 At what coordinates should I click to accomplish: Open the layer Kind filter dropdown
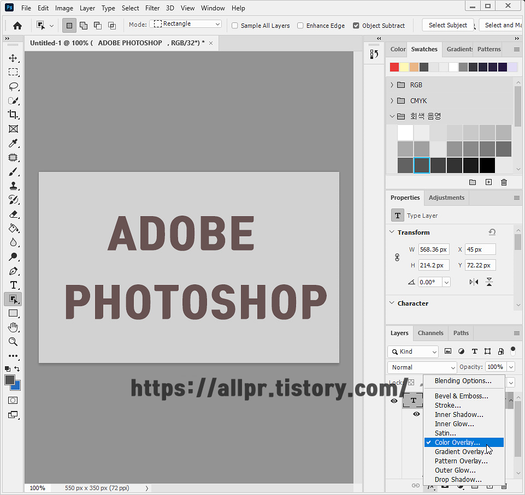click(x=413, y=351)
